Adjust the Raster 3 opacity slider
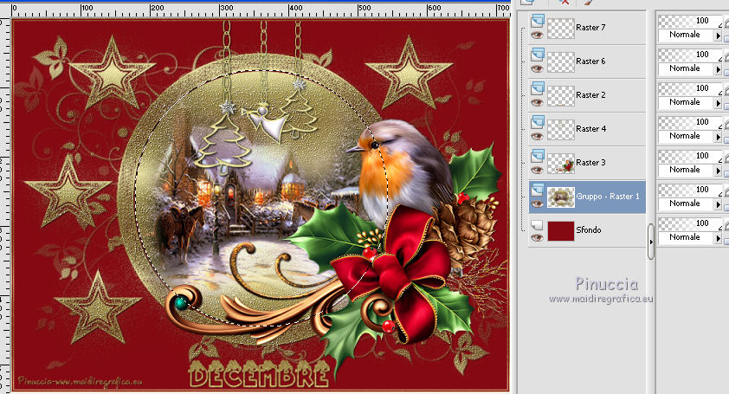Image resolution: width=729 pixels, height=394 pixels. tap(690, 156)
